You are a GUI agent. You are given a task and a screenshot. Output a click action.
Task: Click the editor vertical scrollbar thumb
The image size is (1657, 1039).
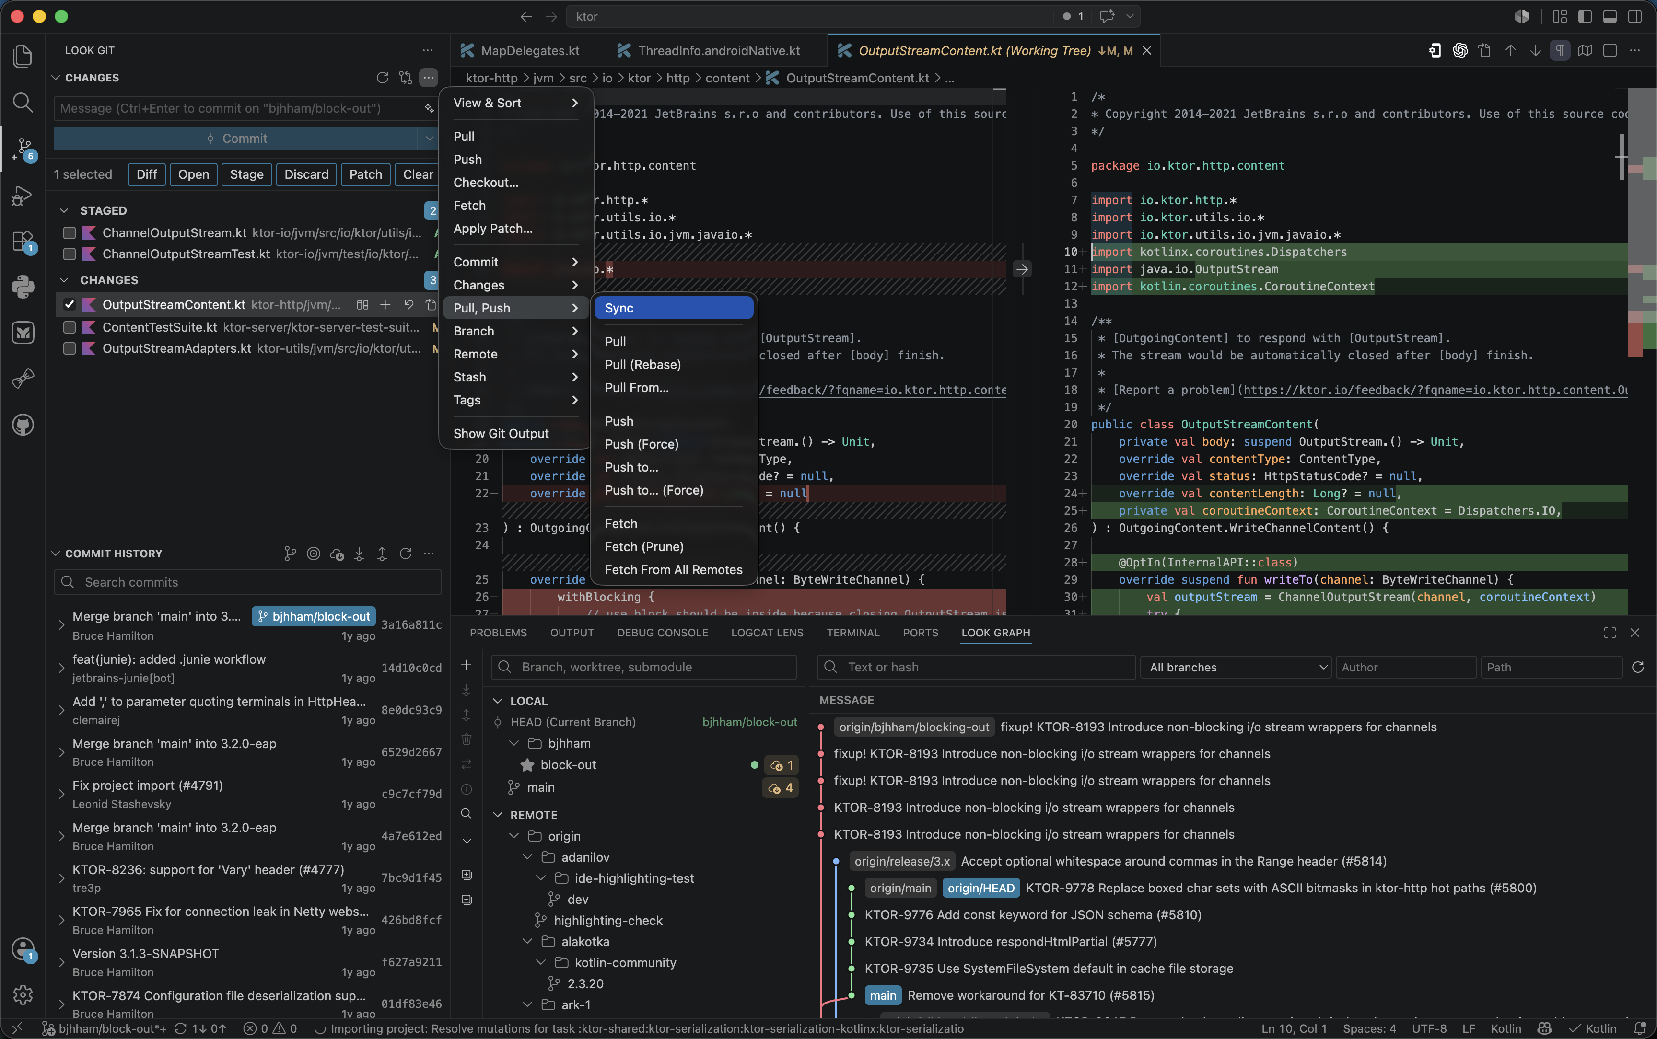coord(1621,157)
